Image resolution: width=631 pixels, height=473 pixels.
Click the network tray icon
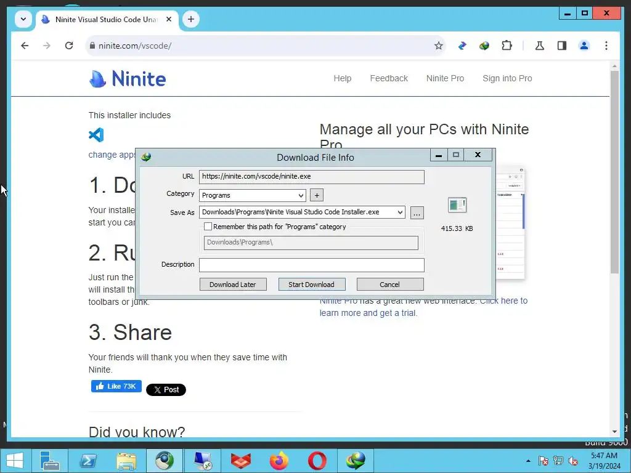tap(558, 461)
